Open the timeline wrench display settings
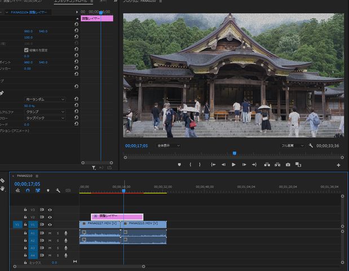The width and height of the screenshot is (349, 271). point(58,190)
